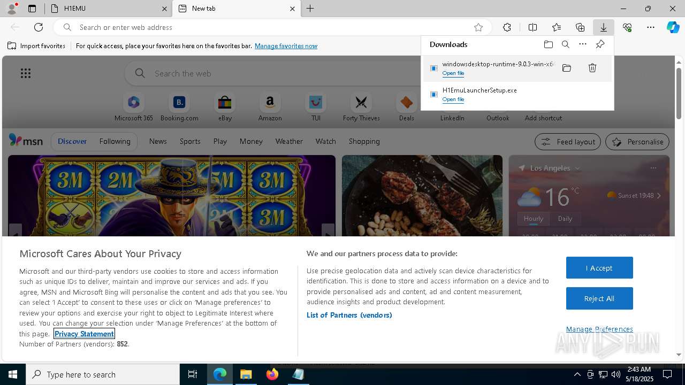Open Booking.com shortcut

pos(179,107)
